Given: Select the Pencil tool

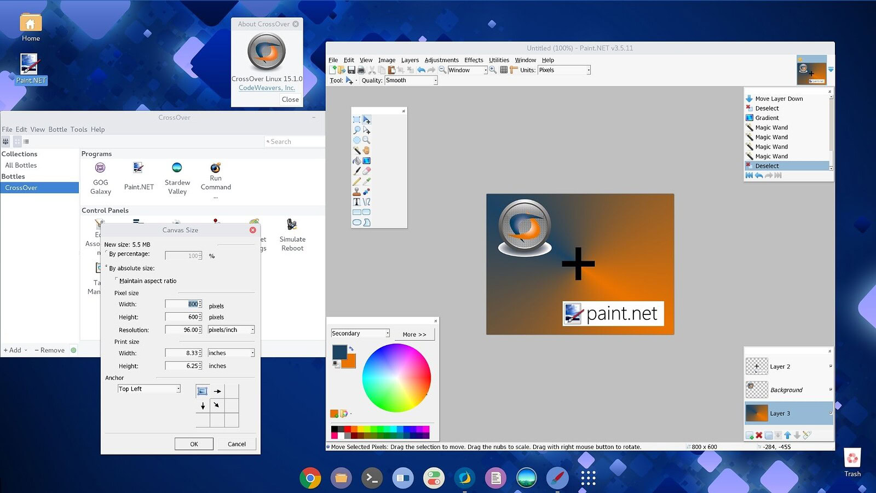Looking at the screenshot, I should tap(356, 181).
